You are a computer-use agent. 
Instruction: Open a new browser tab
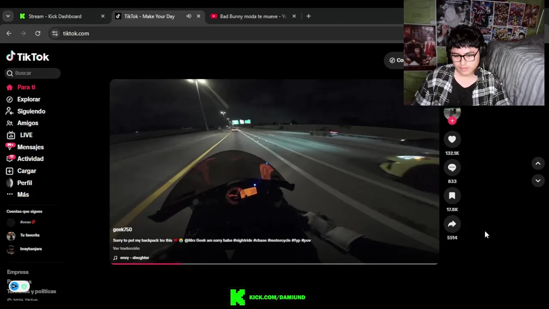click(x=308, y=16)
